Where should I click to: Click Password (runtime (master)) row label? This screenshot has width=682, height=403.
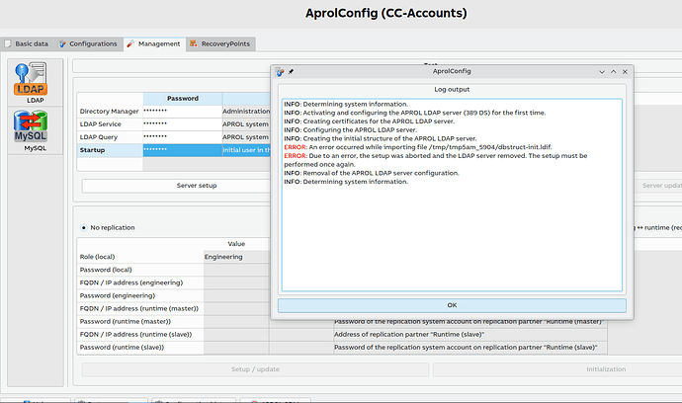click(x=140, y=322)
